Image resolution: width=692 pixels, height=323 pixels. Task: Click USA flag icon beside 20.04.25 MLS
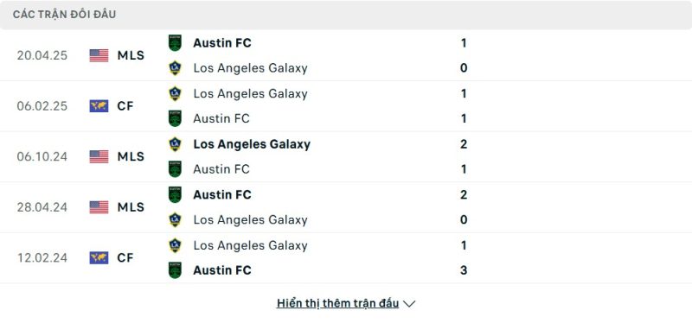(99, 55)
